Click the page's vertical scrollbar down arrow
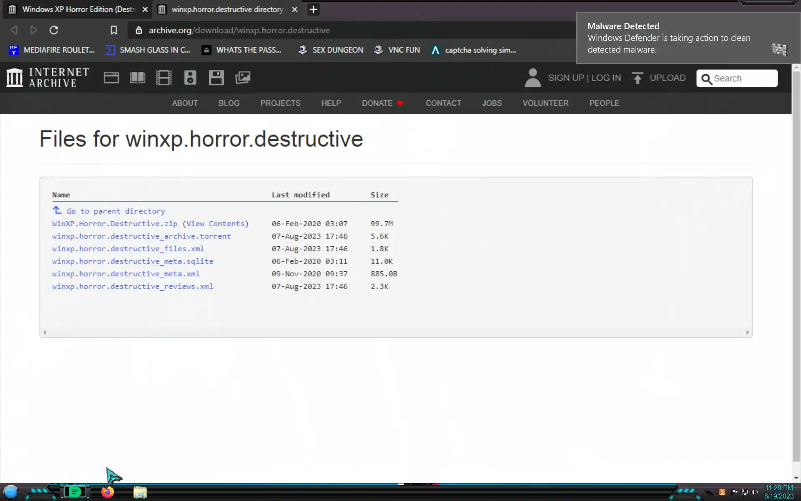 pyautogui.click(x=796, y=478)
